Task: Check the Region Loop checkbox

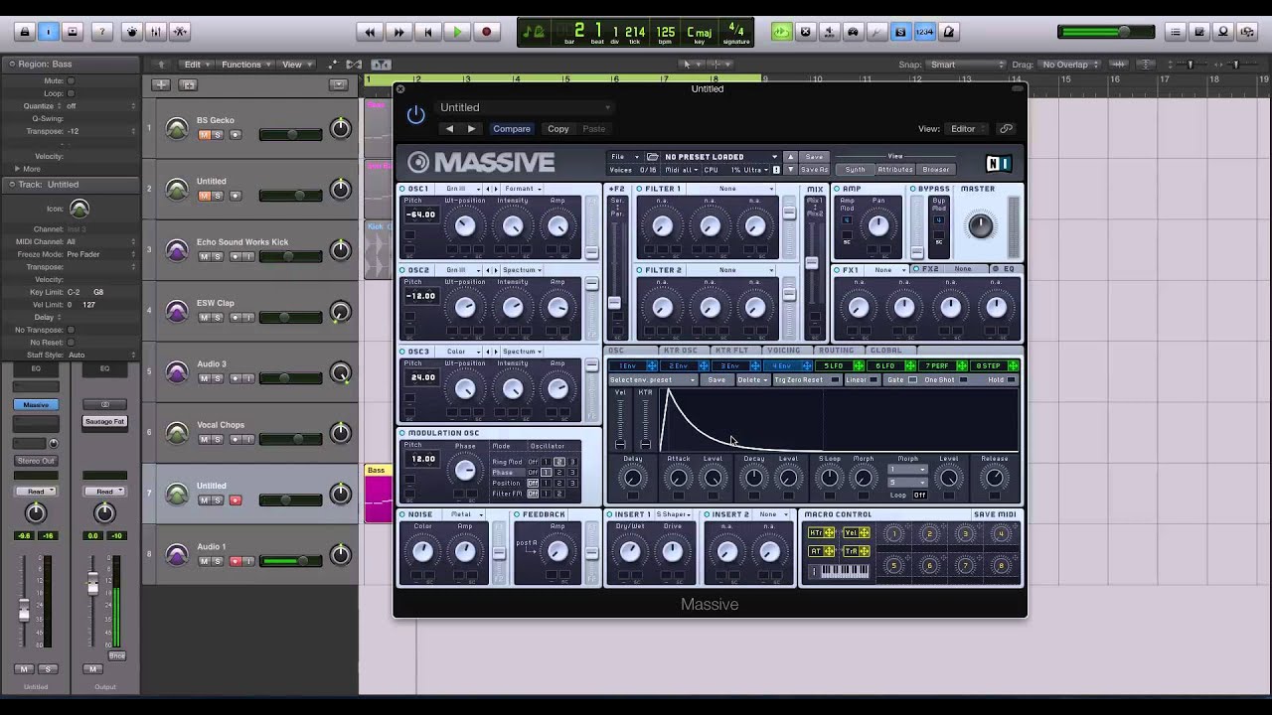Action: [x=73, y=93]
